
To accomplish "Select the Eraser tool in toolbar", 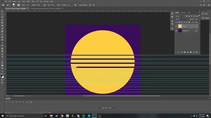I will 2,43.
